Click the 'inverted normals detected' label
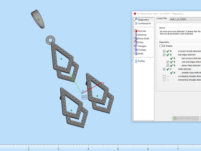The width and height of the screenshot is (201, 151). [189, 51]
